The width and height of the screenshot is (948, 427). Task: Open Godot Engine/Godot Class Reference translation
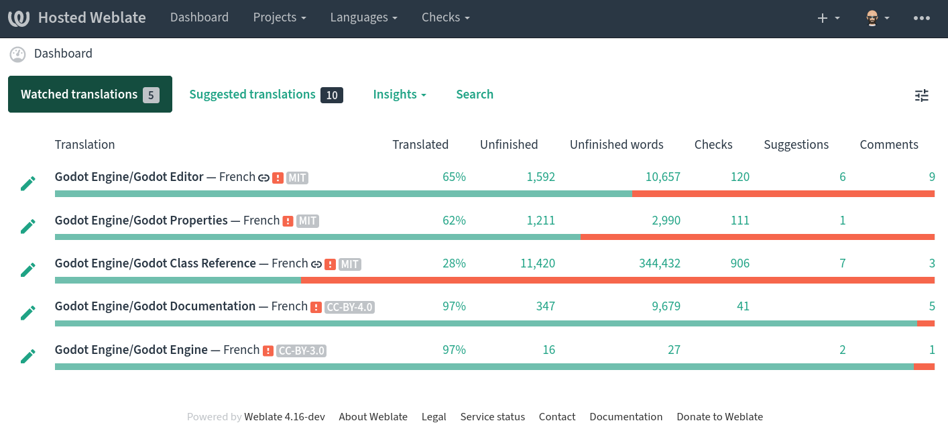pos(181,263)
